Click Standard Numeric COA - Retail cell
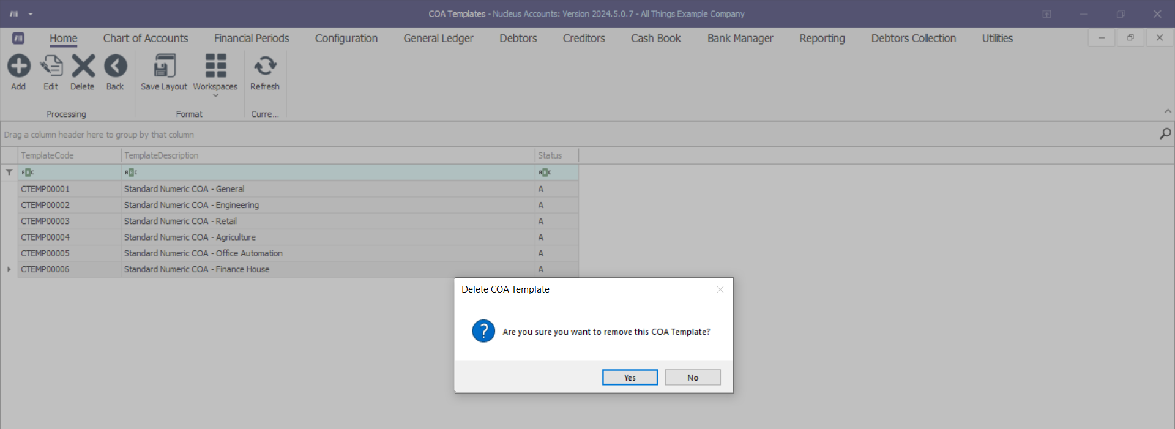Image resolution: width=1175 pixels, height=429 pixels. [328, 221]
